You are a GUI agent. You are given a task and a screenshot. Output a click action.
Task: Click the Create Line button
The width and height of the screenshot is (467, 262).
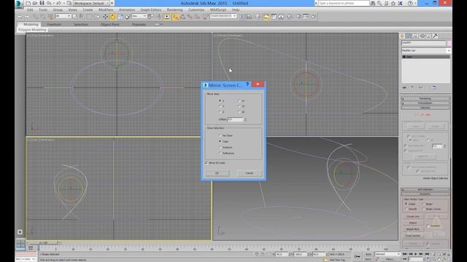(413, 217)
